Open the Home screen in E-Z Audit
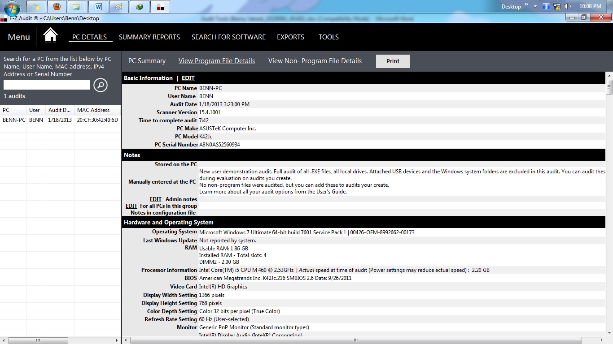 click(x=50, y=35)
